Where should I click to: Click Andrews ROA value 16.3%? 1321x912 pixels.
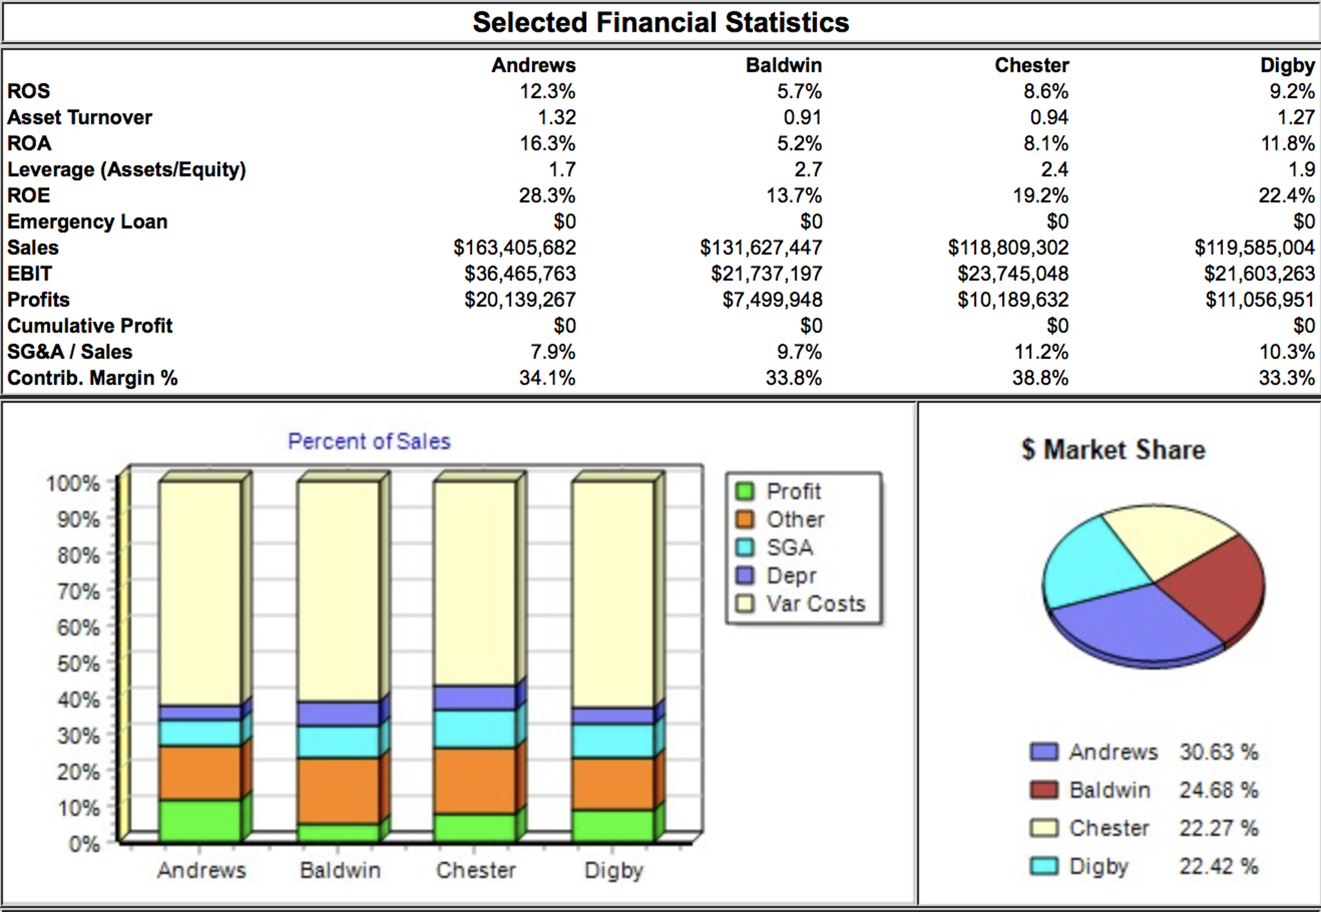(548, 143)
